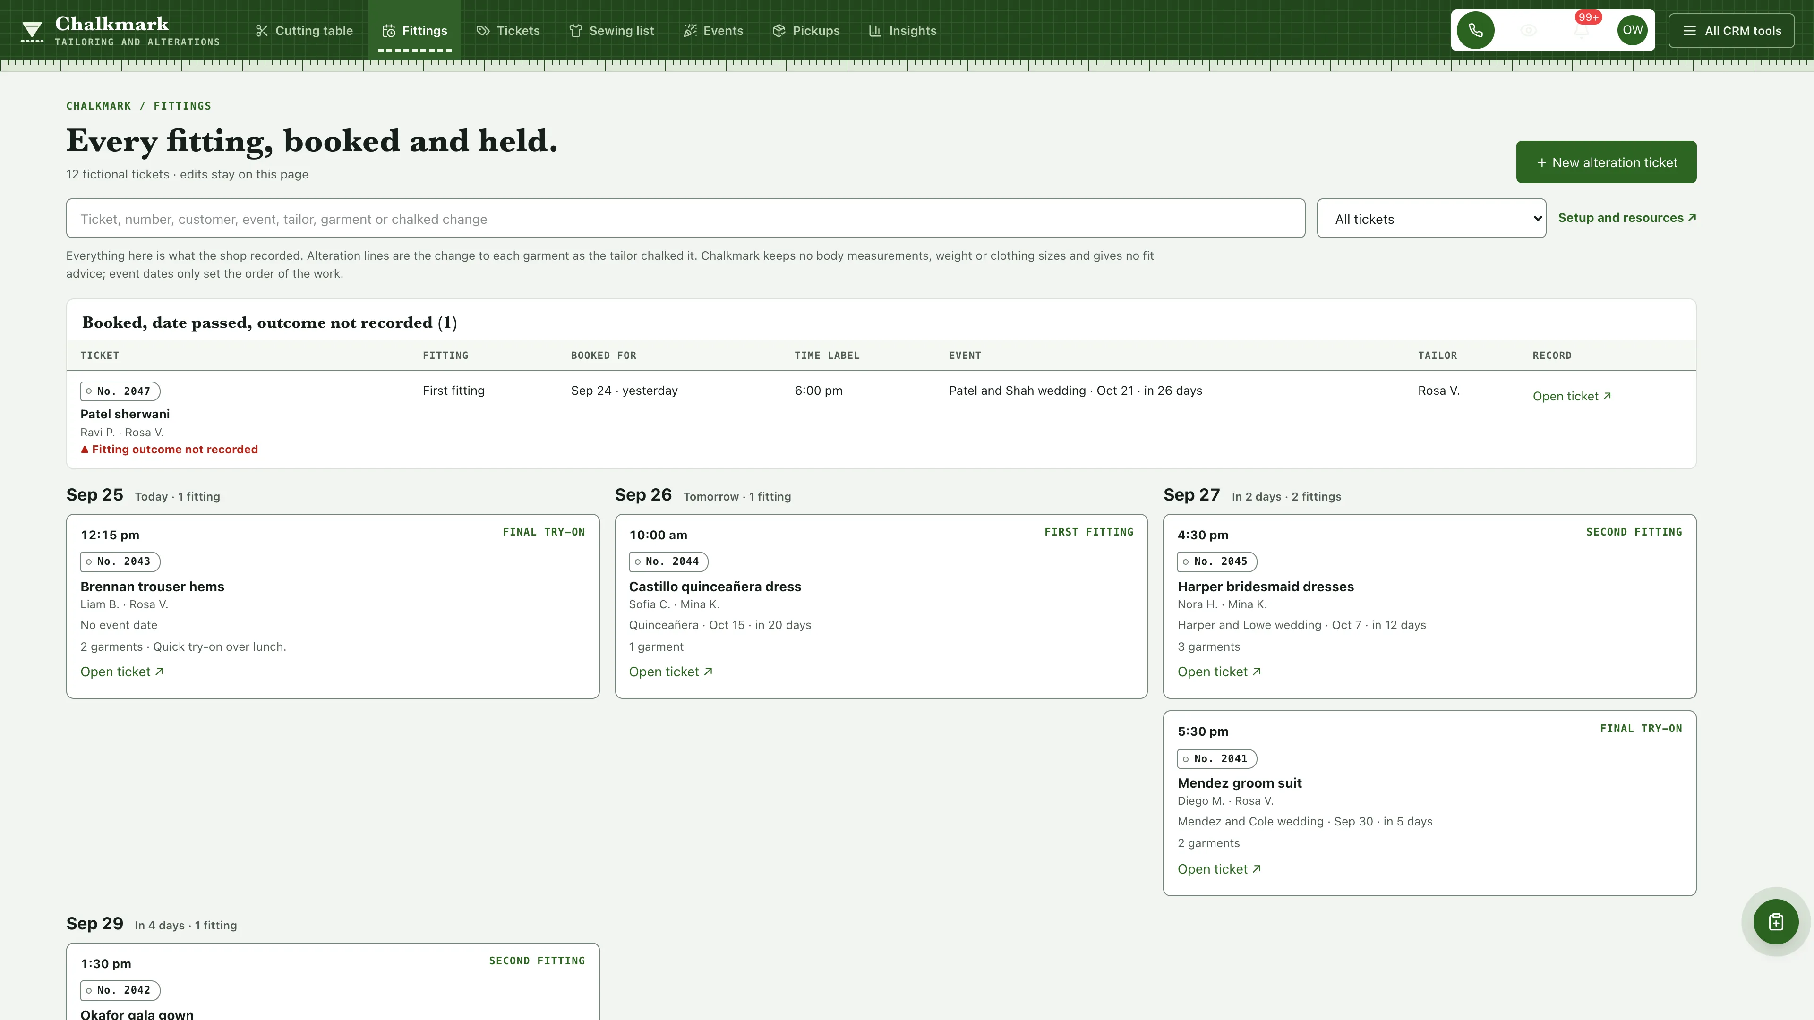Switch to the Tickets tab
This screenshot has height=1020, width=1814.
(508, 30)
